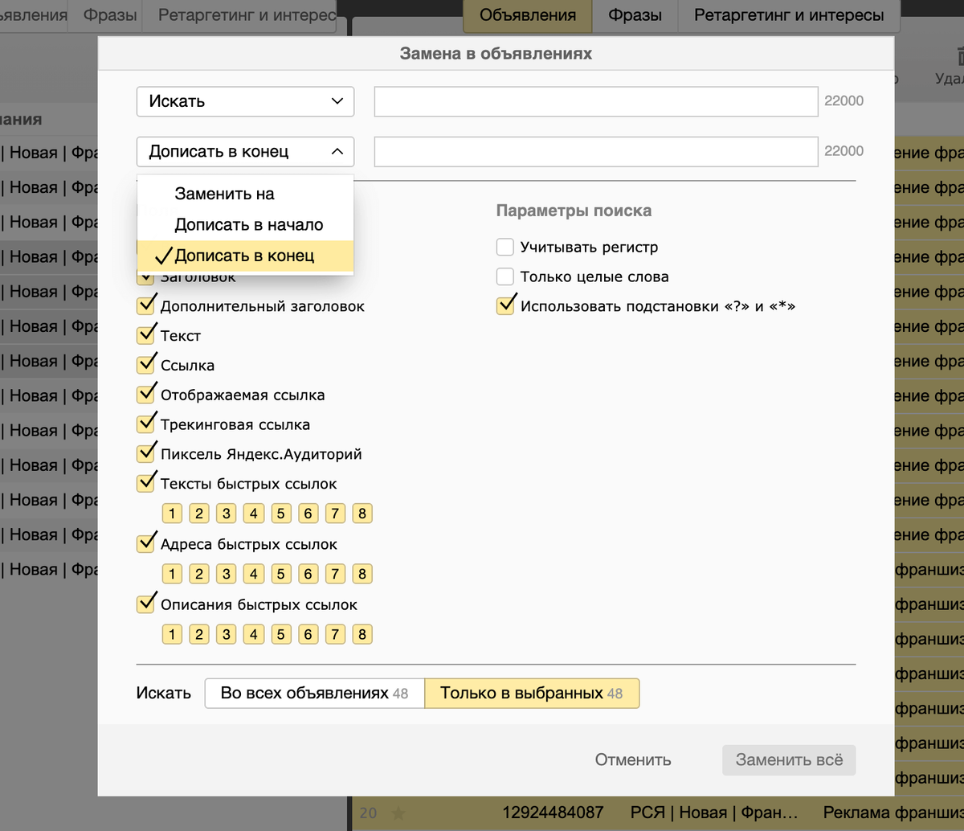Click the Отменить button
The height and width of the screenshot is (831, 964).
point(633,759)
